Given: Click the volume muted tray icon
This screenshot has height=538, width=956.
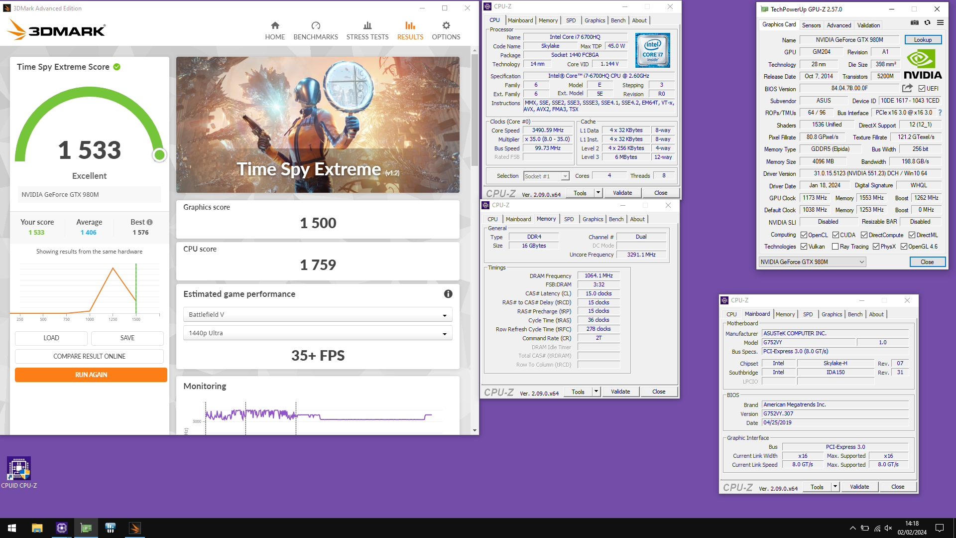Looking at the screenshot, I should (x=889, y=528).
